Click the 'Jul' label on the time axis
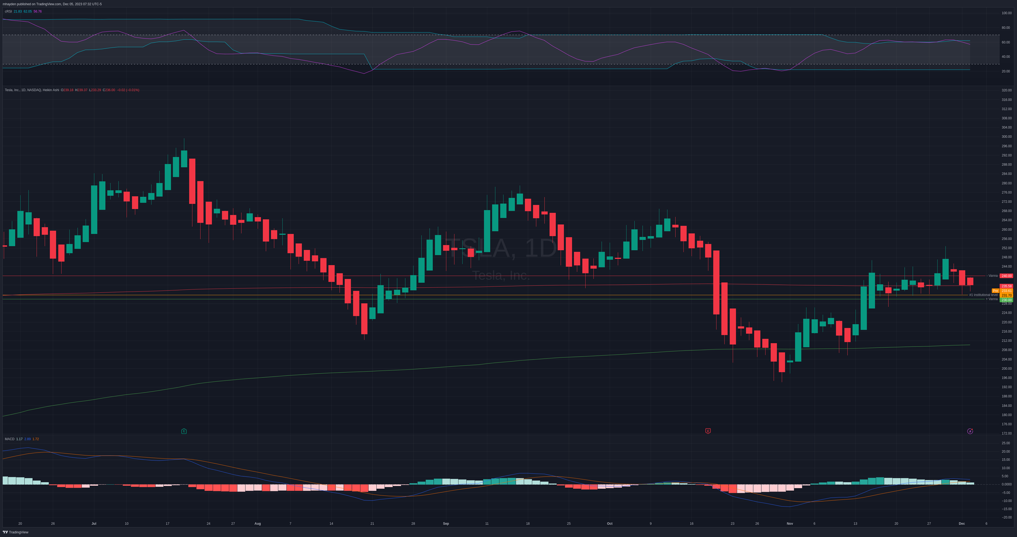The image size is (1017, 537). (x=94, y=523)
